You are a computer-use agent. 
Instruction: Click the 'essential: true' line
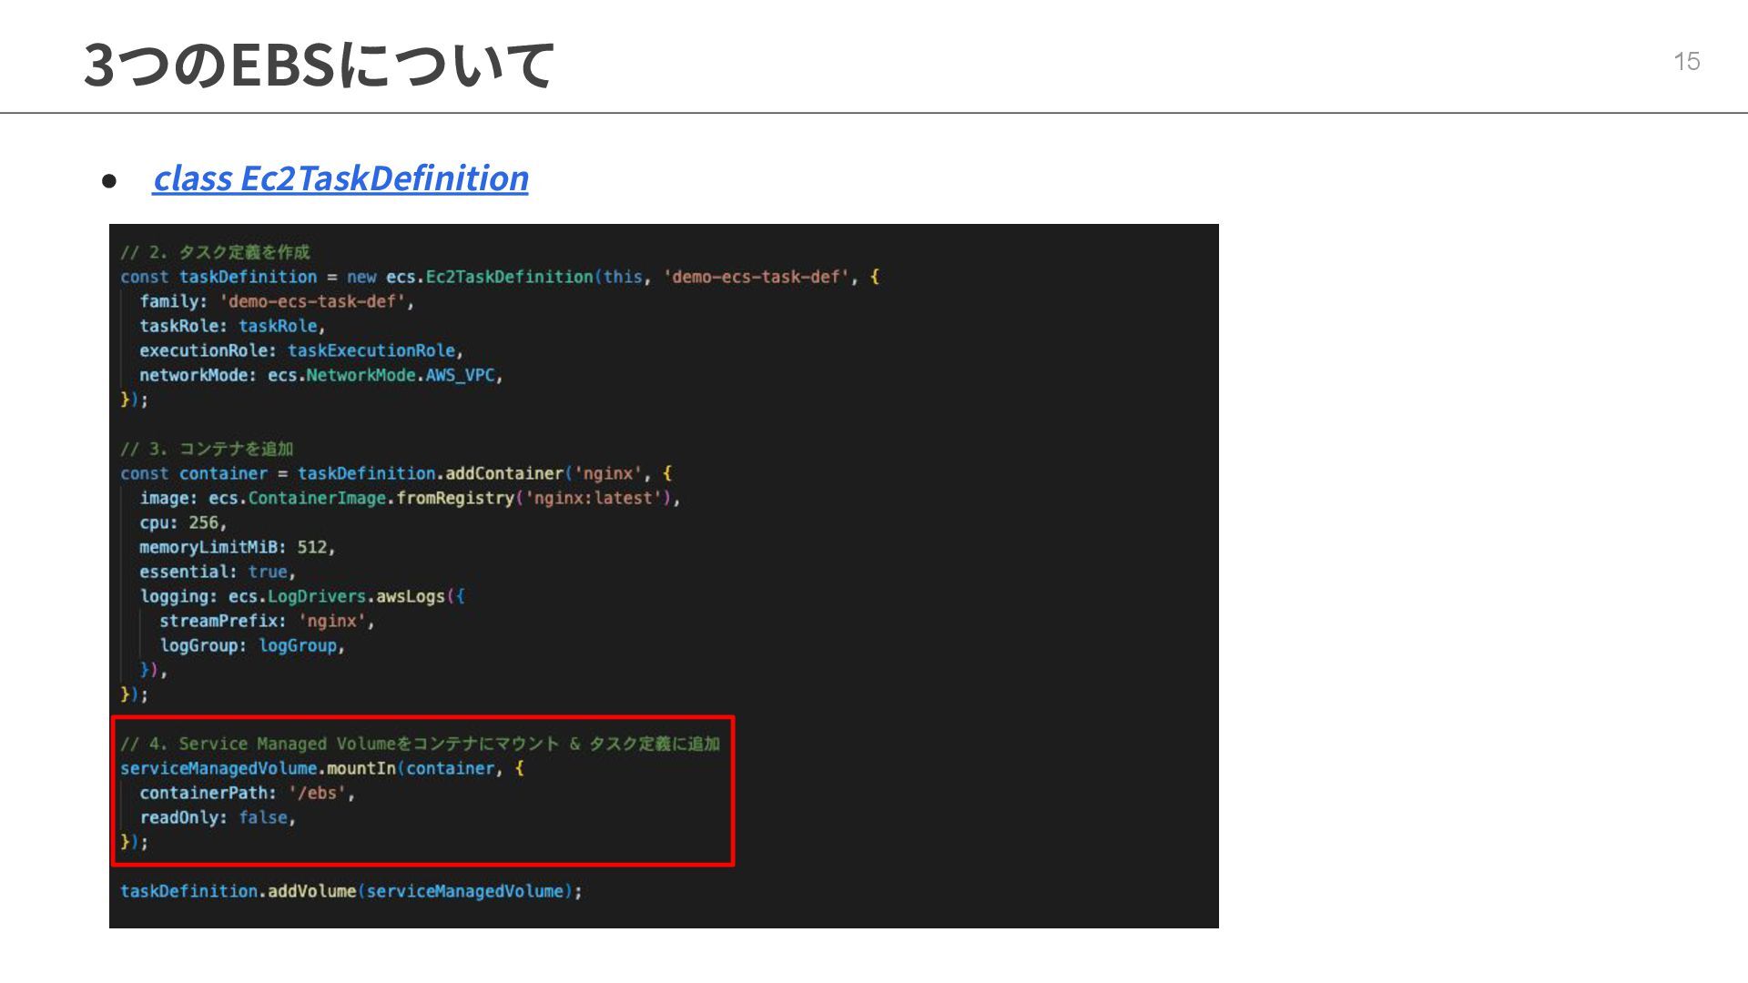tap(217, 572)
